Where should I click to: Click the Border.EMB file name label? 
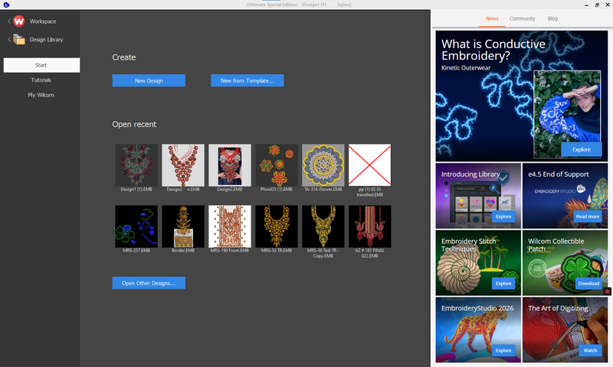[183, 250]
